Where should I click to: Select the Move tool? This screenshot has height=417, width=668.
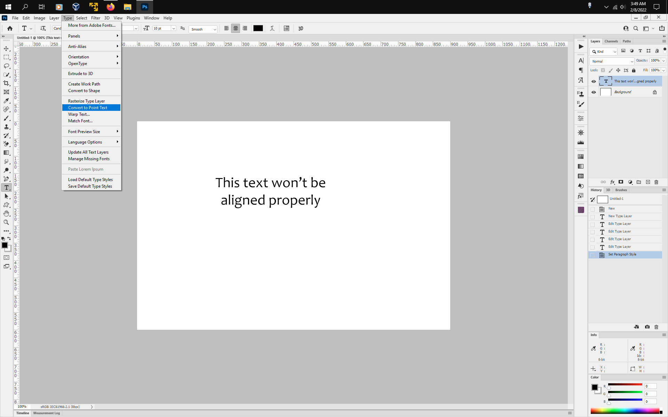click(x=6, y=49)
